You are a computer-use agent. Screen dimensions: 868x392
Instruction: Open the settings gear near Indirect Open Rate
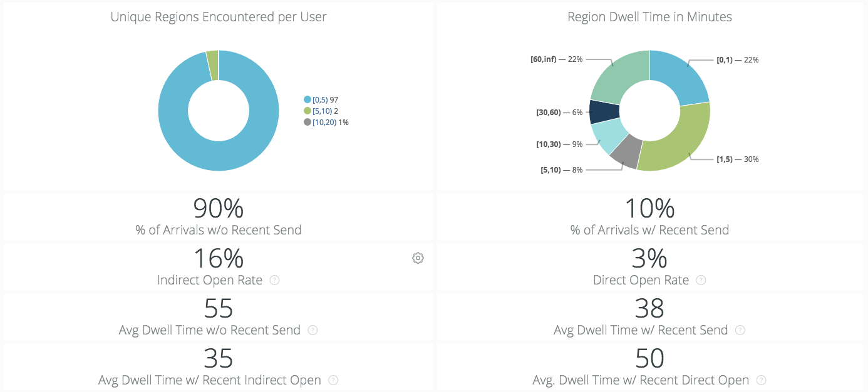tap(418, 258)
